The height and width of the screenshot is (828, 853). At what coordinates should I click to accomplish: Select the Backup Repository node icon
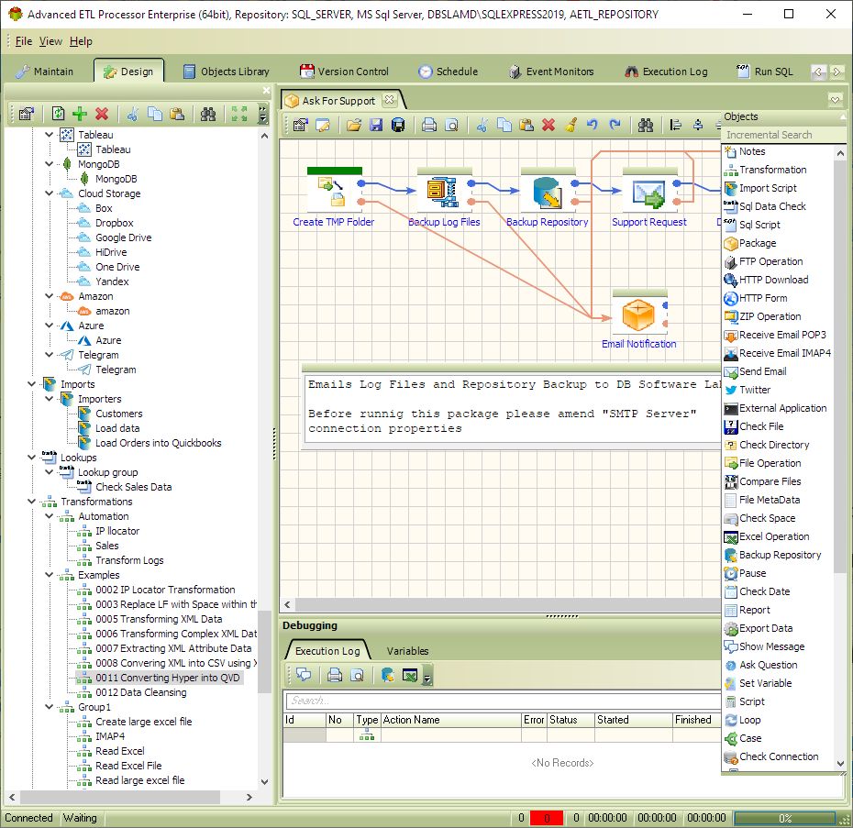pyautogui.click(x=548, y=193)
